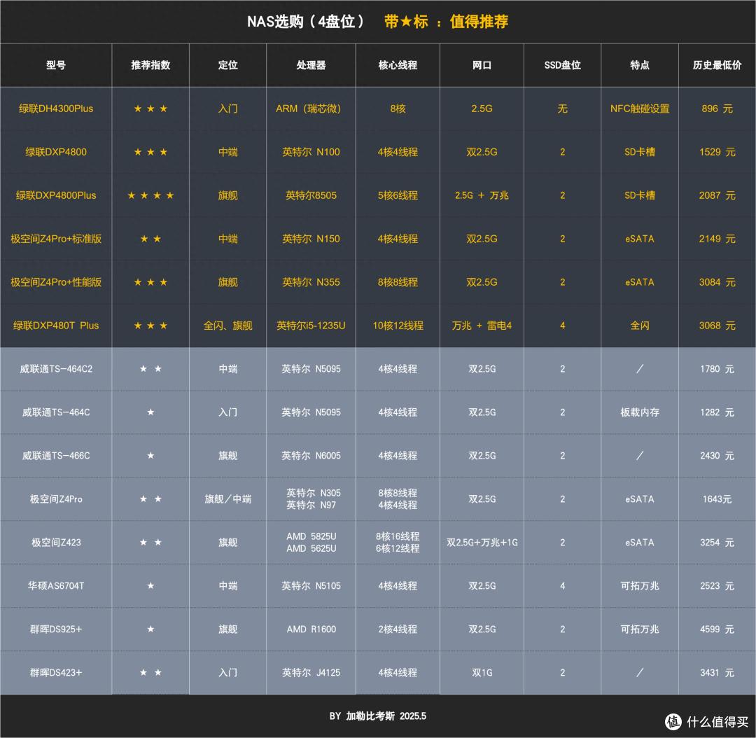Click the 英特尔 J4125 processor cell
Viewport: 756px width, 738px height.
tap(311, 673)
